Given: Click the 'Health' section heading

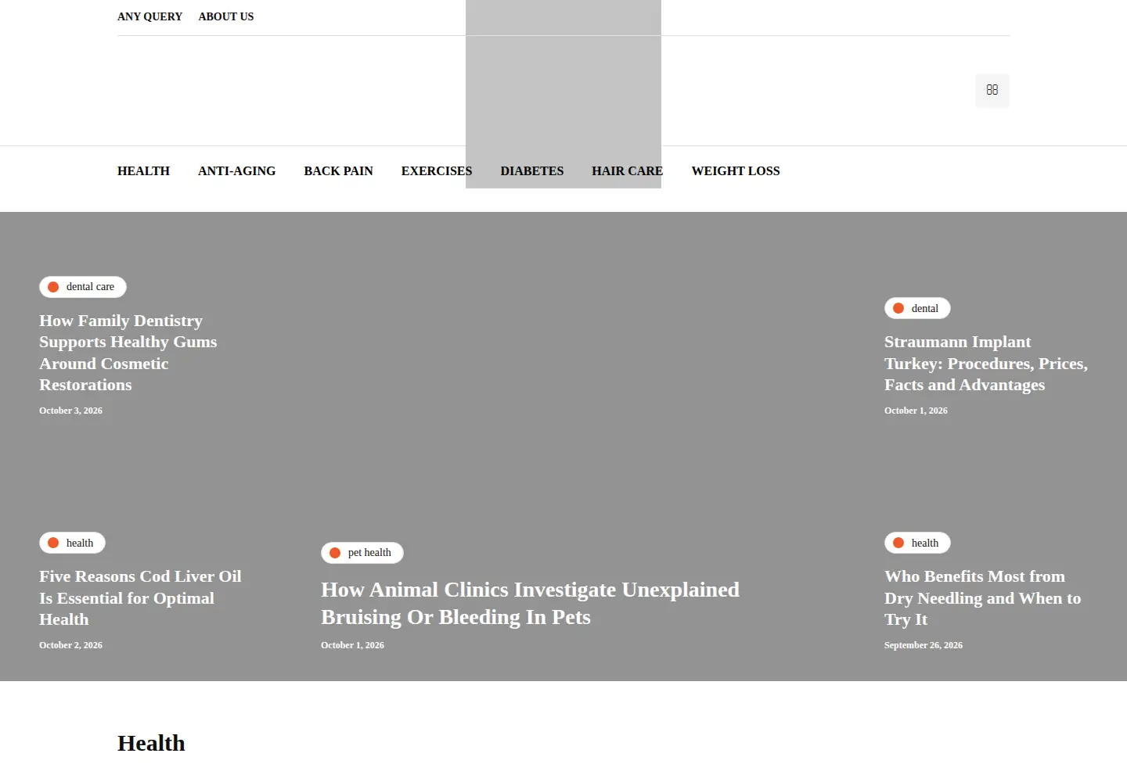Looking at the screenshot, I should click(x=151, y=743).
